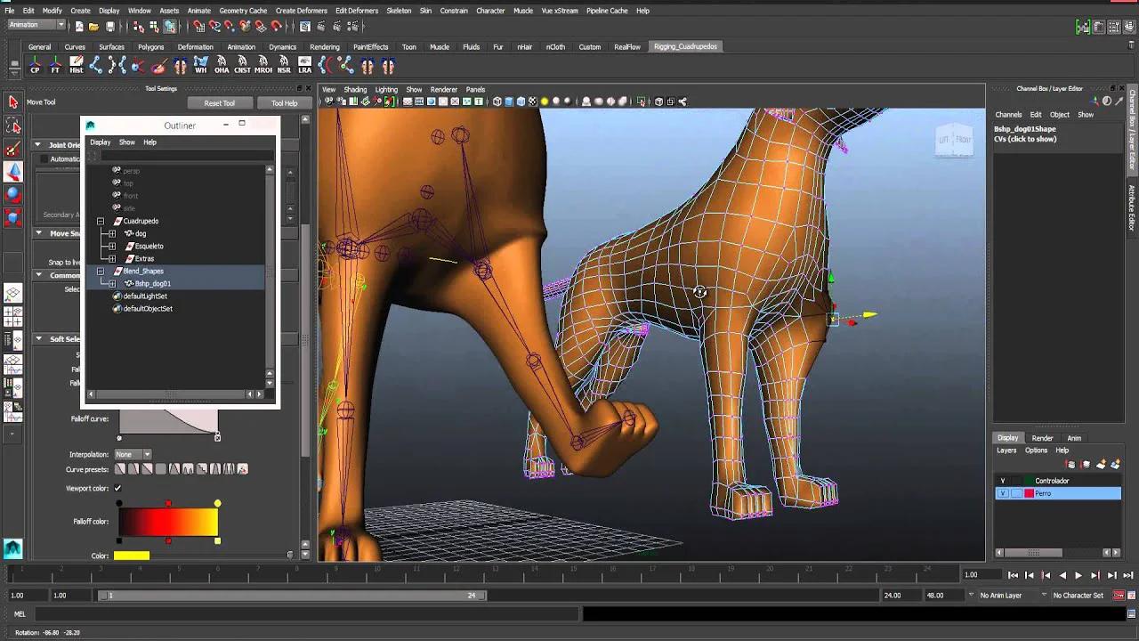Collapse the Cuadrupedo group in the Outliner
This screenshot has width=1139, height=641.
101,221
